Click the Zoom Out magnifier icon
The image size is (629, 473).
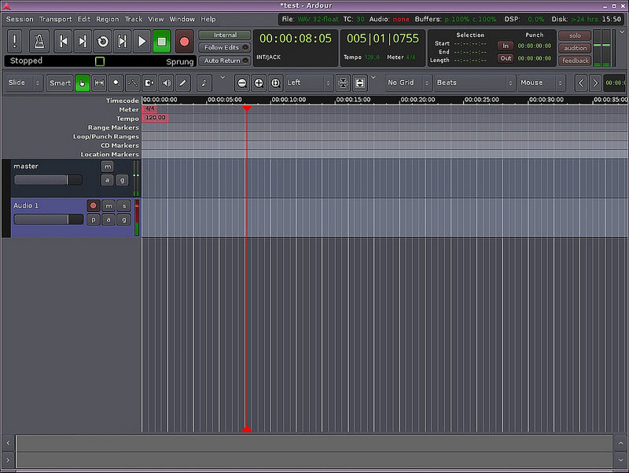coord(242,82)
